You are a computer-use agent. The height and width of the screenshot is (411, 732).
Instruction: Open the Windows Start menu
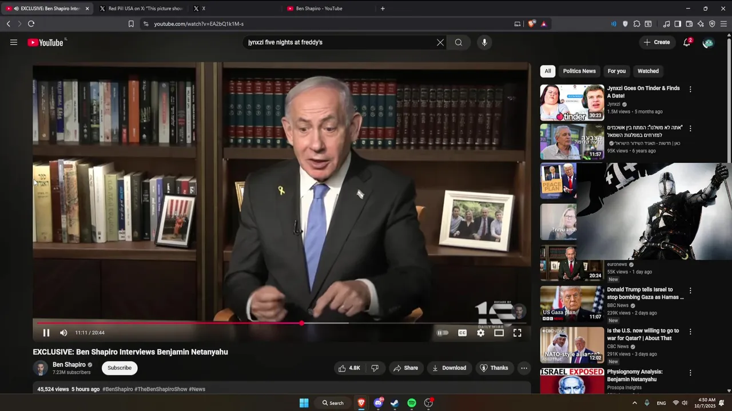point(304,403)
